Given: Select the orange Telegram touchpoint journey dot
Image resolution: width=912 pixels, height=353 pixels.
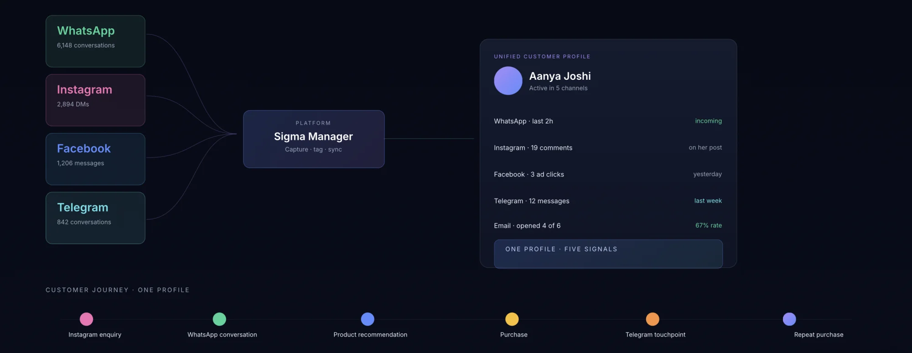Looking at the screenshot, I should [x=653, y=319].
